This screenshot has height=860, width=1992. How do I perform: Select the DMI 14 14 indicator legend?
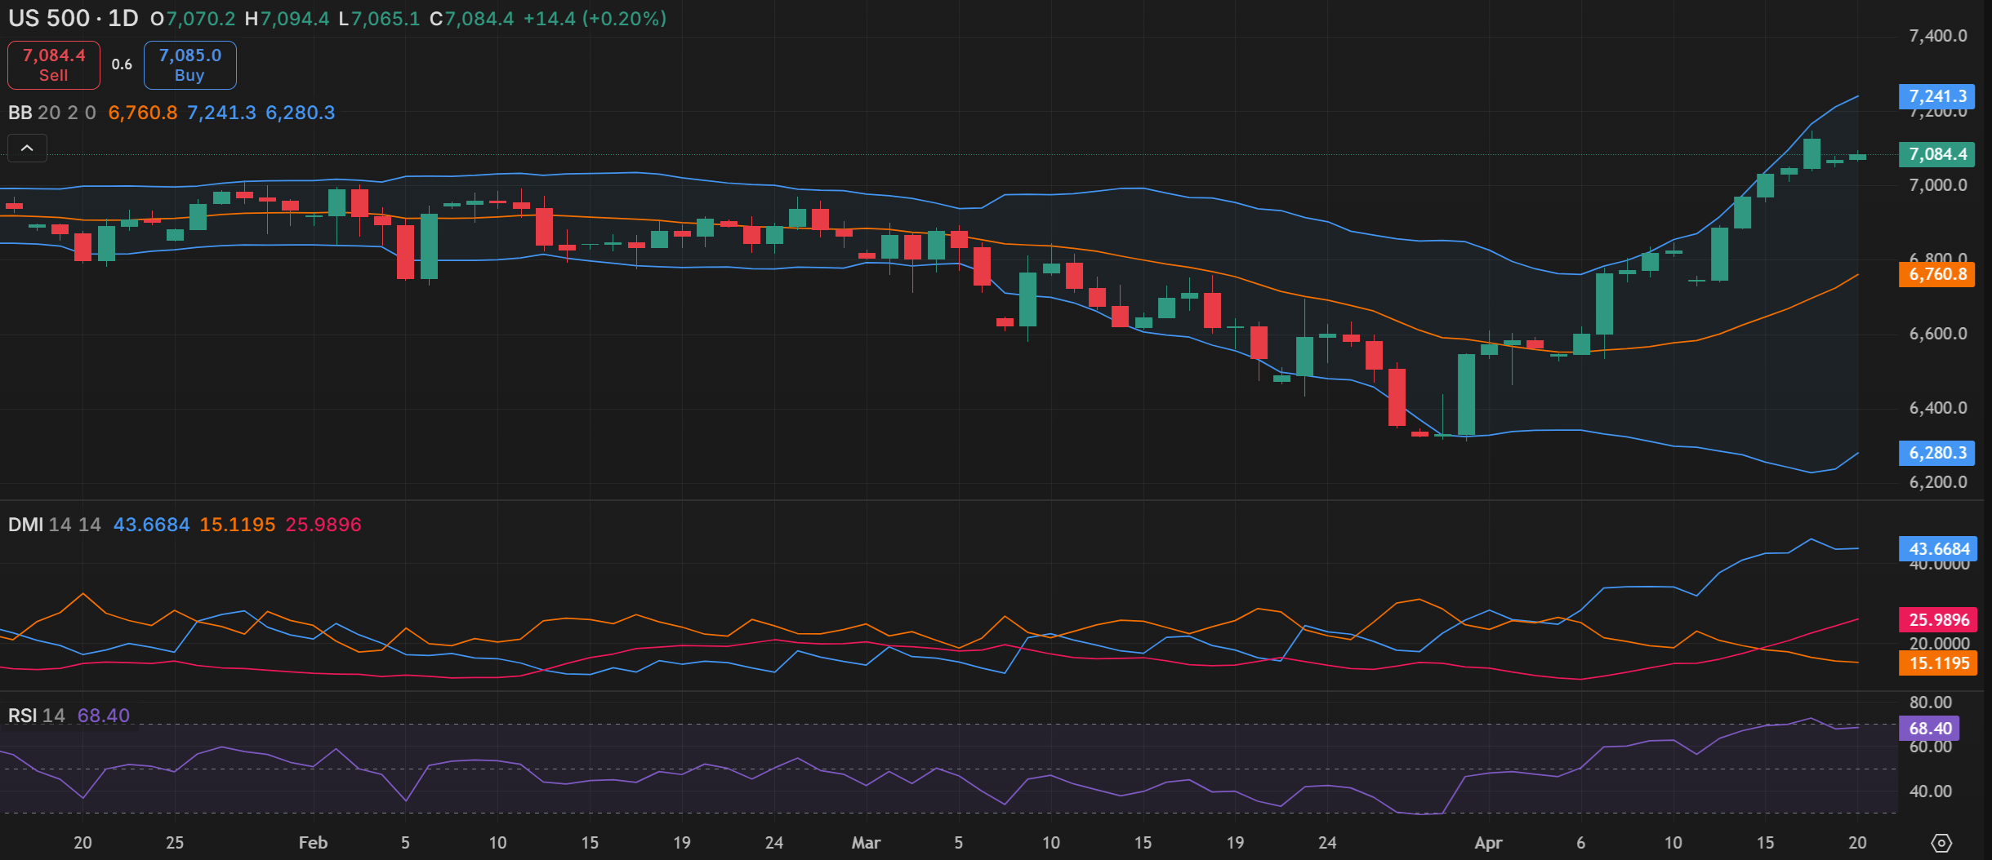click(x=54, y=525)
